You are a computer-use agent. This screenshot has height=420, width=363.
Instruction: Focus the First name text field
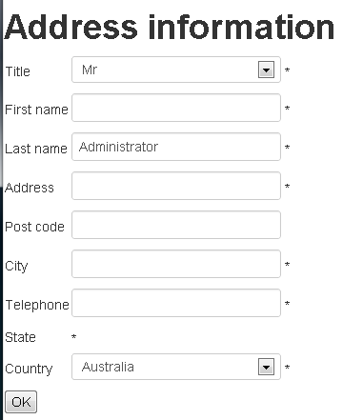pyautogui.click(x=176, y=108)
